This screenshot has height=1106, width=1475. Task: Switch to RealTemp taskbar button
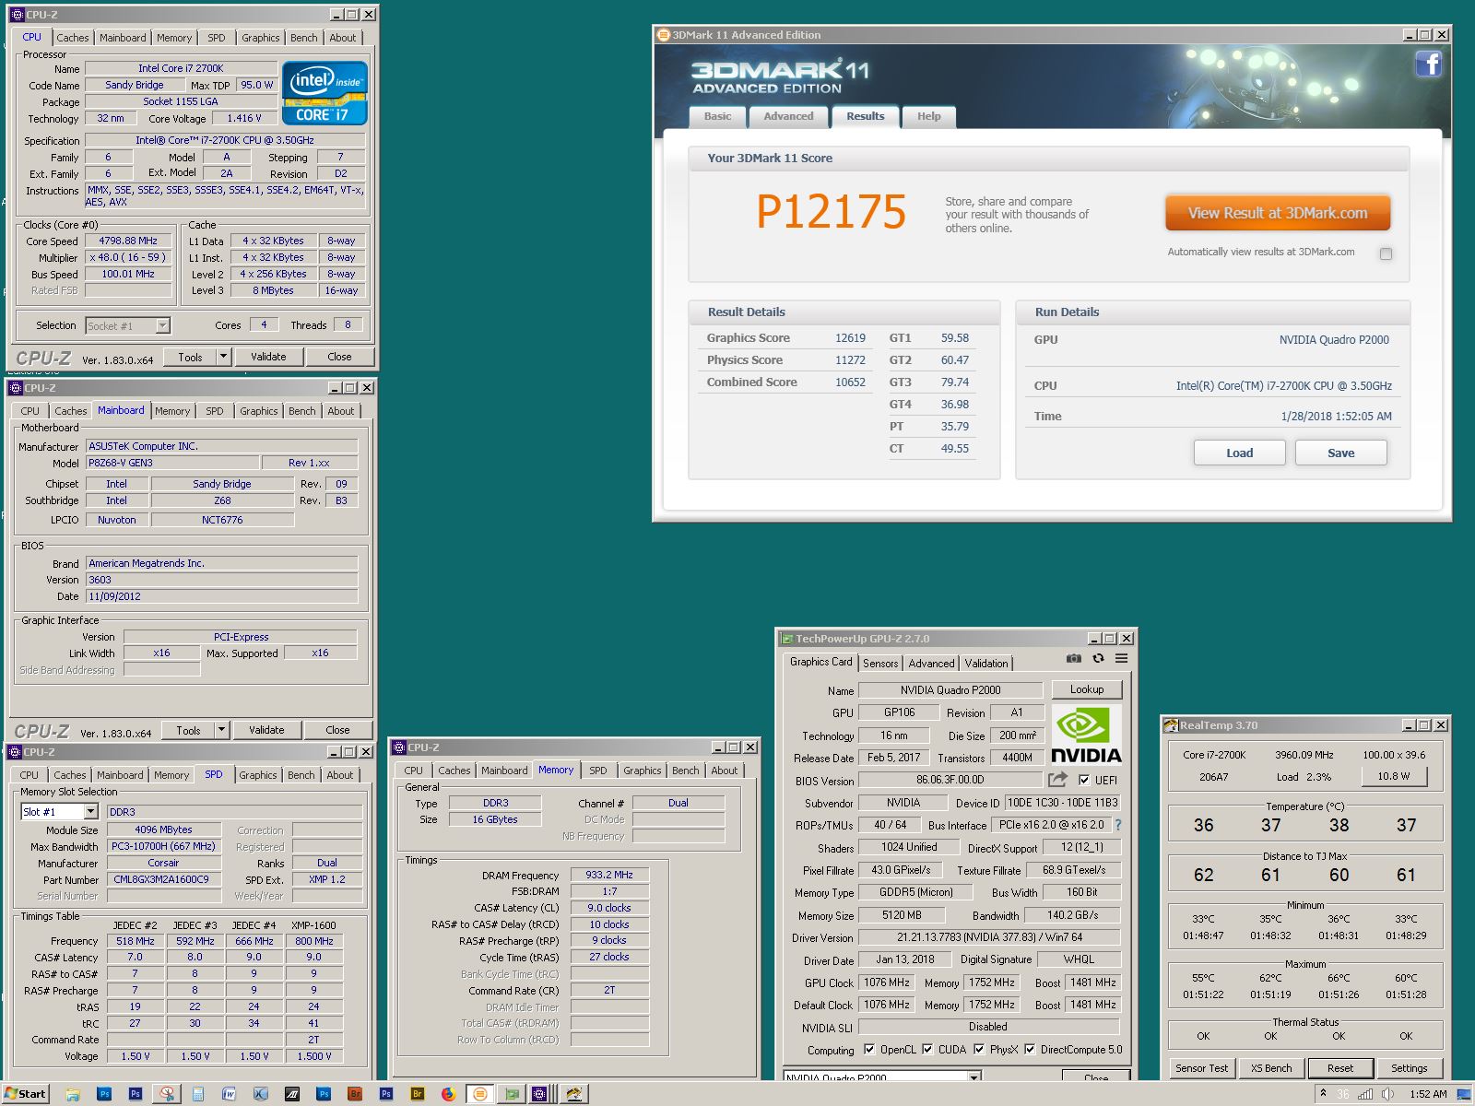(x=574, y=1094)
